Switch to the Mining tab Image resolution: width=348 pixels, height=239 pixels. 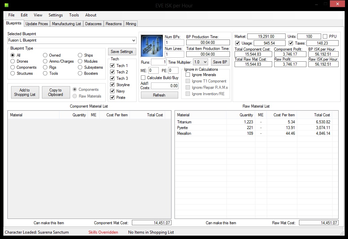click(x=131, y=24)
